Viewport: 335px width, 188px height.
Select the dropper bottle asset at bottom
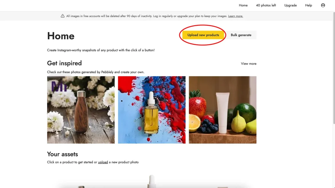pyautogui.click(x=151, y=181)
